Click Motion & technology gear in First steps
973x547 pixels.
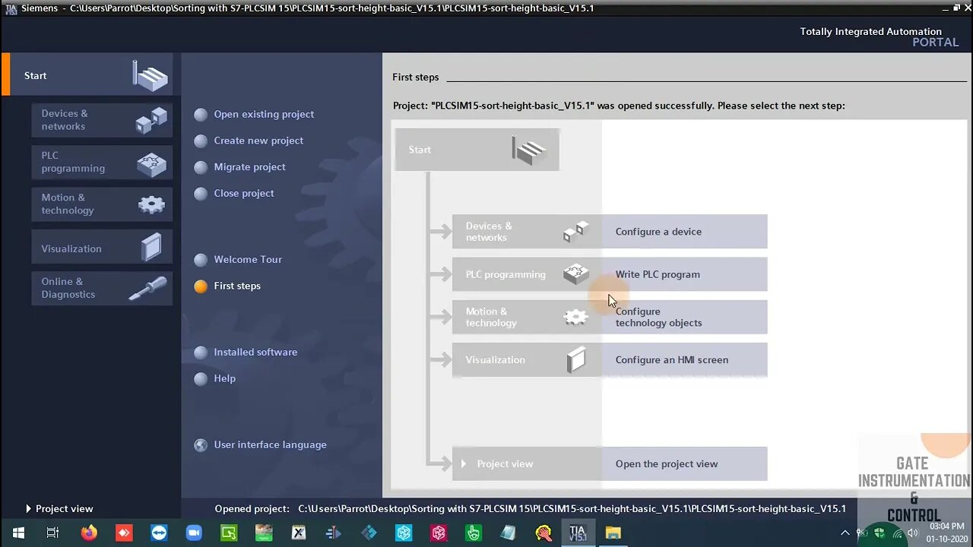pyautogui.click(x=576, y=318)
